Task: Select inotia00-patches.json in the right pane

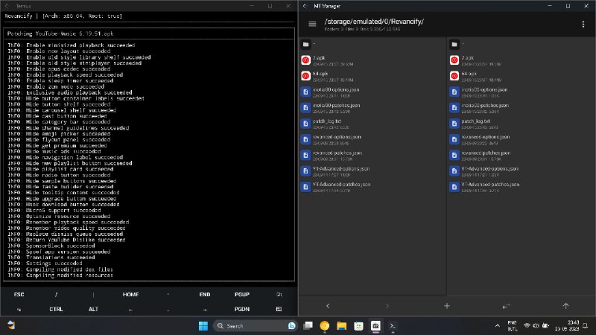Action: tap(521, 108)
